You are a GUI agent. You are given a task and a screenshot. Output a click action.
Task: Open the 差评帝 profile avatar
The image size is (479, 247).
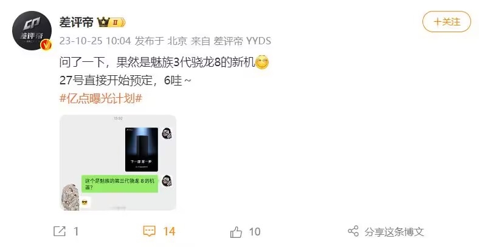(x=32, y=30)
